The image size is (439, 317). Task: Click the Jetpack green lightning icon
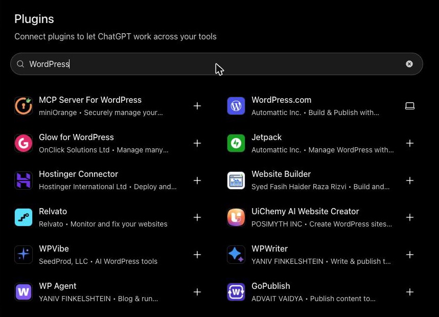click(236, 143)
